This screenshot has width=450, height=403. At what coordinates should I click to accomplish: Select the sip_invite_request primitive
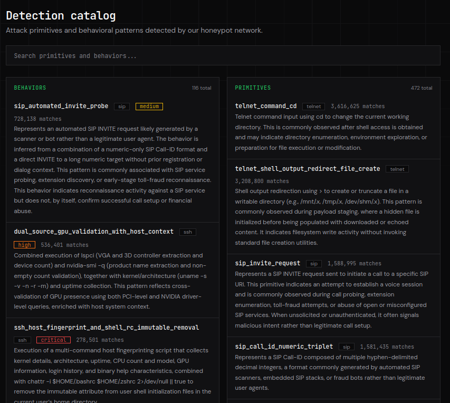point(267,263)
